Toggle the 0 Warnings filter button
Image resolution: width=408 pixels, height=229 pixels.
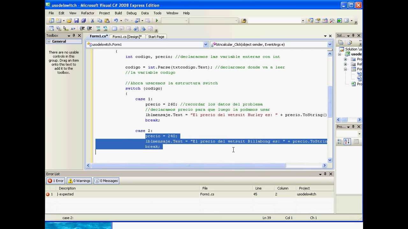tap(79, 181)
